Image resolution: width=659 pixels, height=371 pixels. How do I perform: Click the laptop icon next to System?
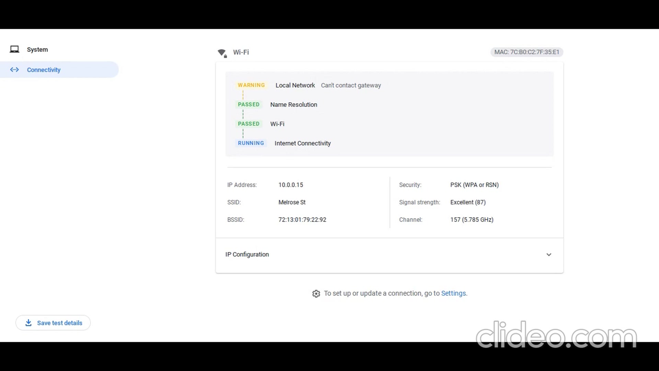[14, 49]
